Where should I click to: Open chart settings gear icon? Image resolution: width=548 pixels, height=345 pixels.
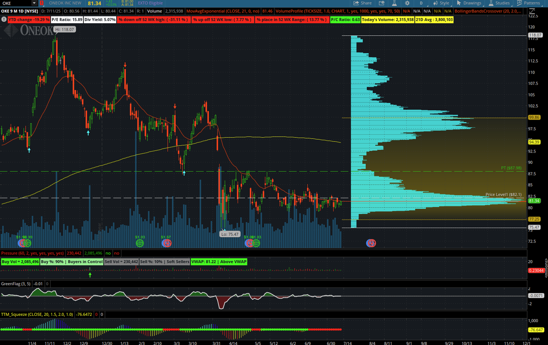pyautogui.click(x=407, y=3)
